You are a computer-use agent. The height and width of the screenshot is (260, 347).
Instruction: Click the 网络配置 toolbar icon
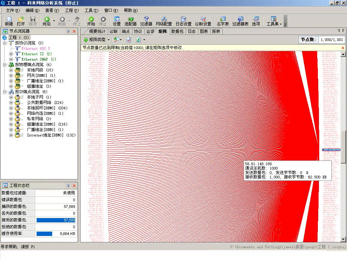pyautogui.click(x=164, y=21)
